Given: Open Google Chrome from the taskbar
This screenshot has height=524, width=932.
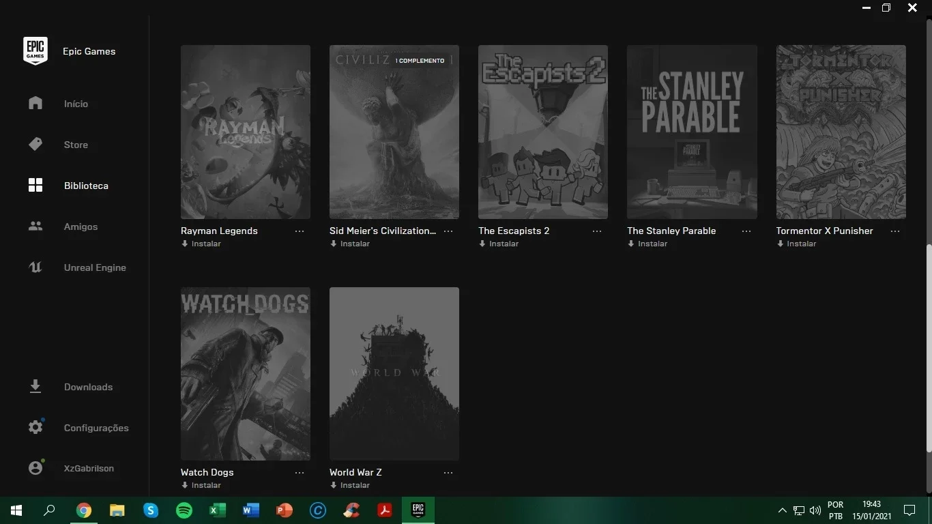Looking at the screenshot, I should click(84, 510).
